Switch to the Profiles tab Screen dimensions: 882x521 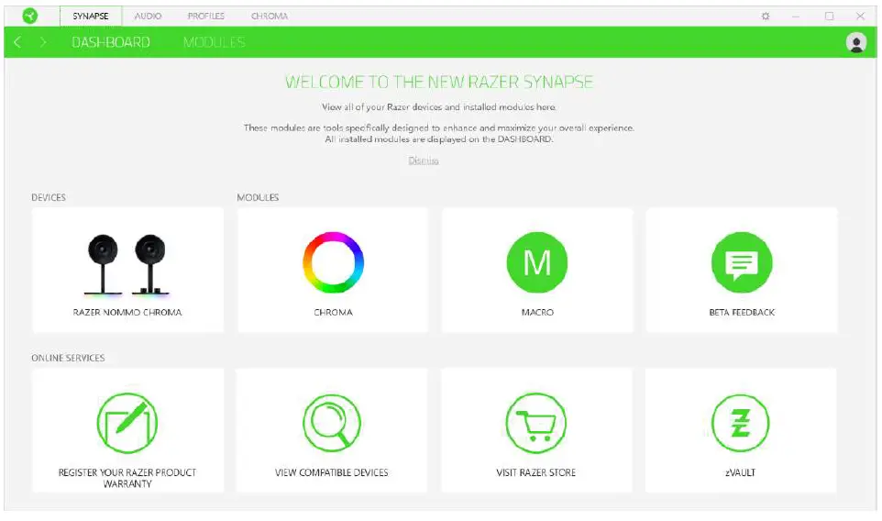pyautogui.click(x=206, y=17)
